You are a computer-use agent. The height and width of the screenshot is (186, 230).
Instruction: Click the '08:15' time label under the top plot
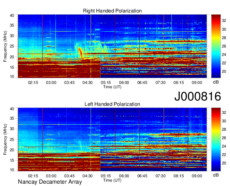pyautogui.click(x=179, y=83)
